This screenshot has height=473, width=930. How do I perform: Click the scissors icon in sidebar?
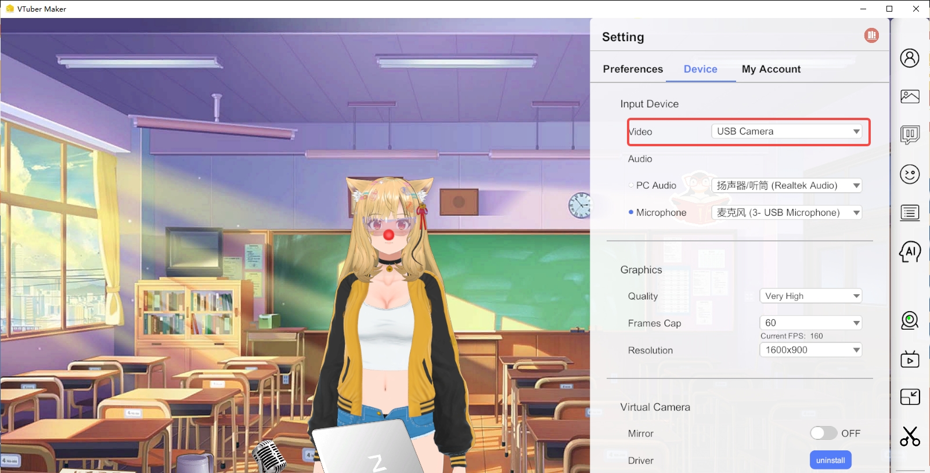910,436
